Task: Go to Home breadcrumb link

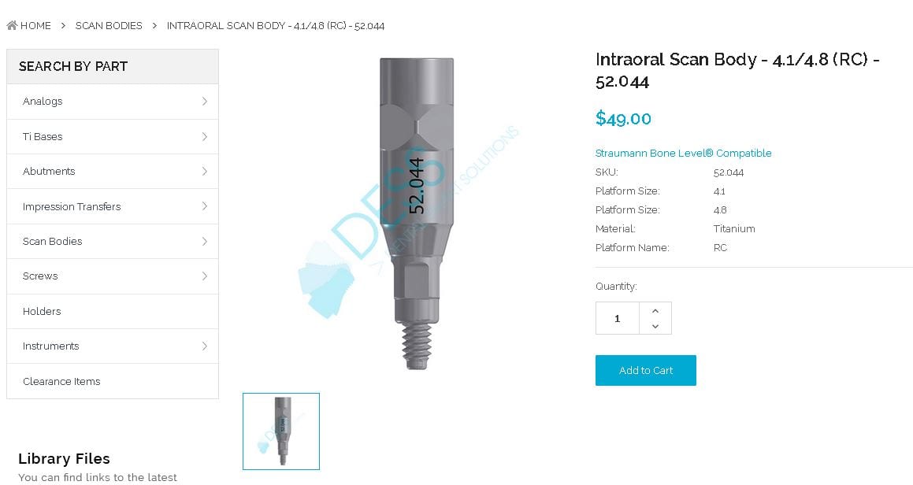Action: point(35,26)
